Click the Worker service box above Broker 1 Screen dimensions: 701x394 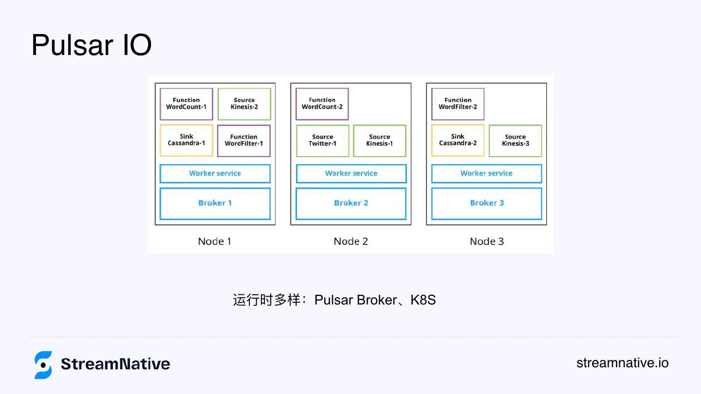215,174
